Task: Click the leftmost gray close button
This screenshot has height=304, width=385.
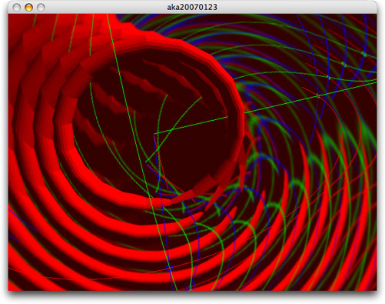Action: click(x=16, y=8)
